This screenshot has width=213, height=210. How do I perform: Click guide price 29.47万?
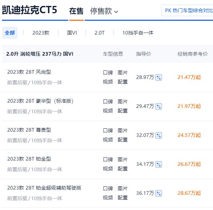click(x=145, y=106)
